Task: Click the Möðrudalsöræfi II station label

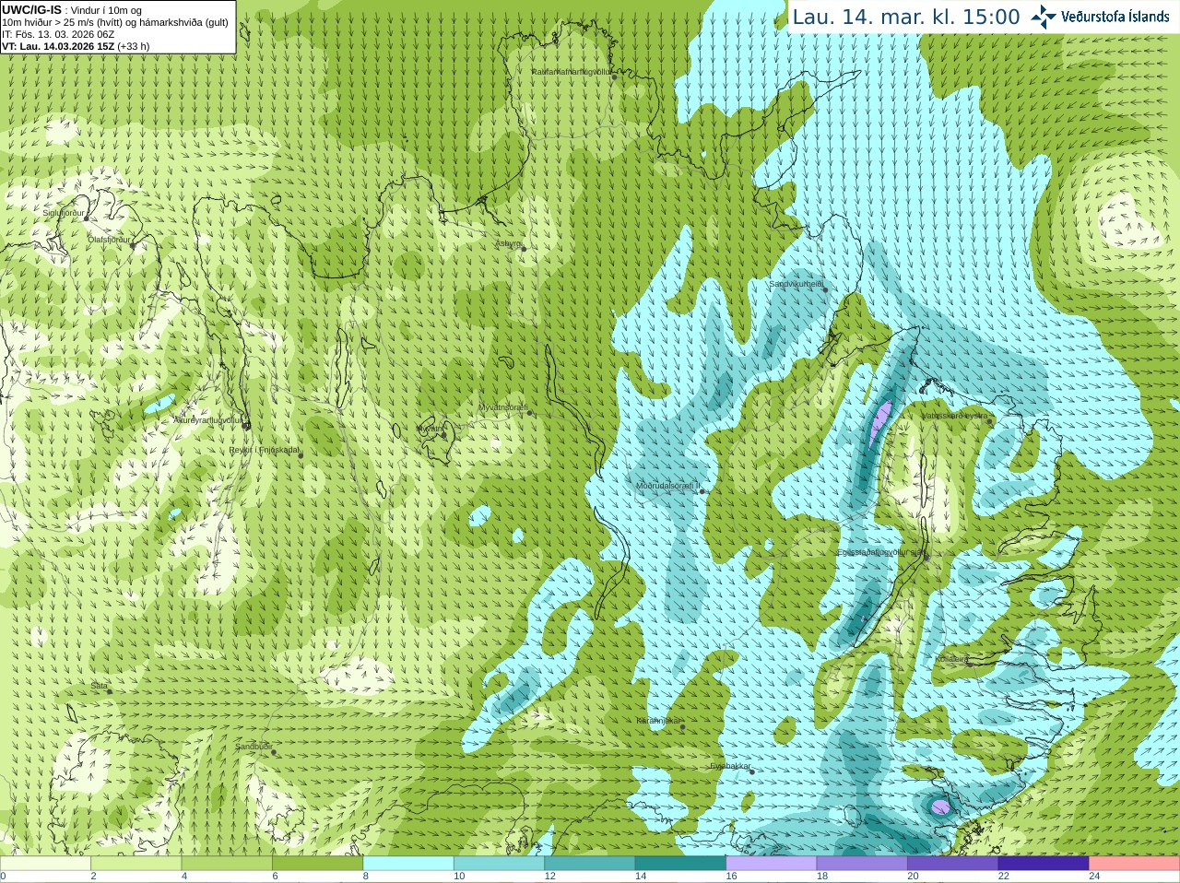Action: [x=667, y=486]
